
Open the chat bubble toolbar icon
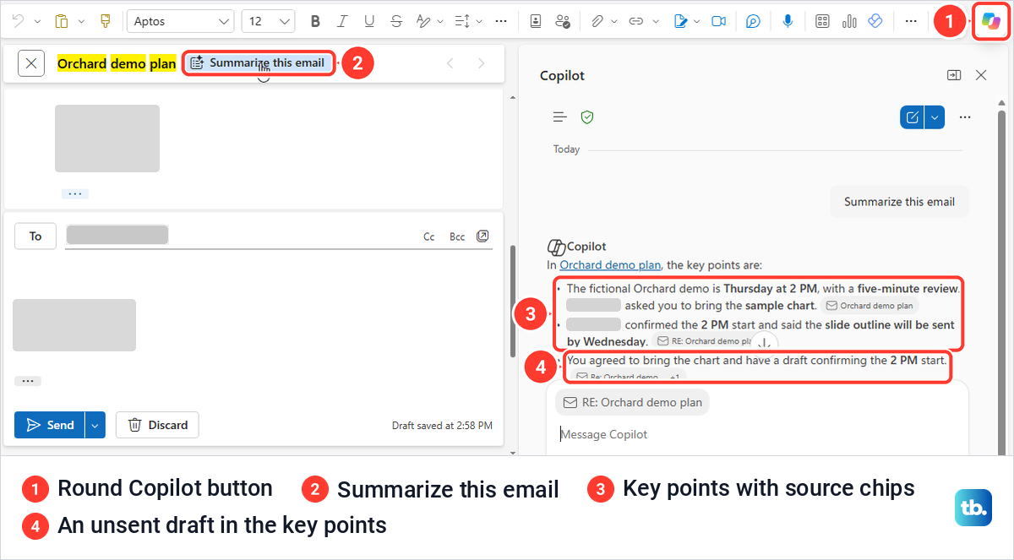(754, 21)
